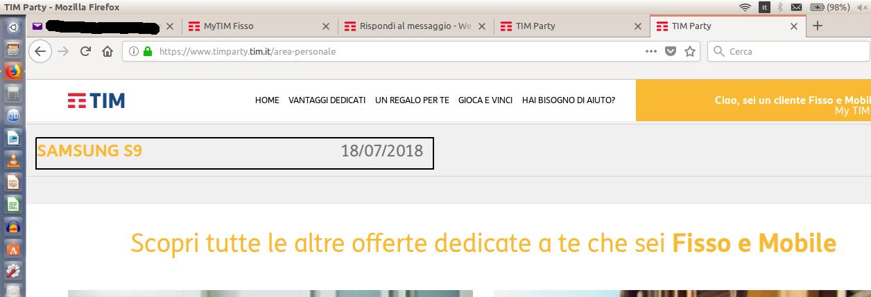This screenshot has height=297, width=871.
Task: Go to GIOCA E VINCI section
Action: pyautogui.click(x=485, y=100)
